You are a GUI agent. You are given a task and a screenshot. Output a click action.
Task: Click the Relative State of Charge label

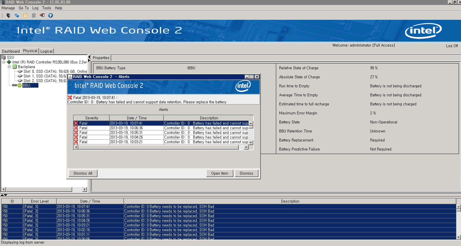[299, 68]
